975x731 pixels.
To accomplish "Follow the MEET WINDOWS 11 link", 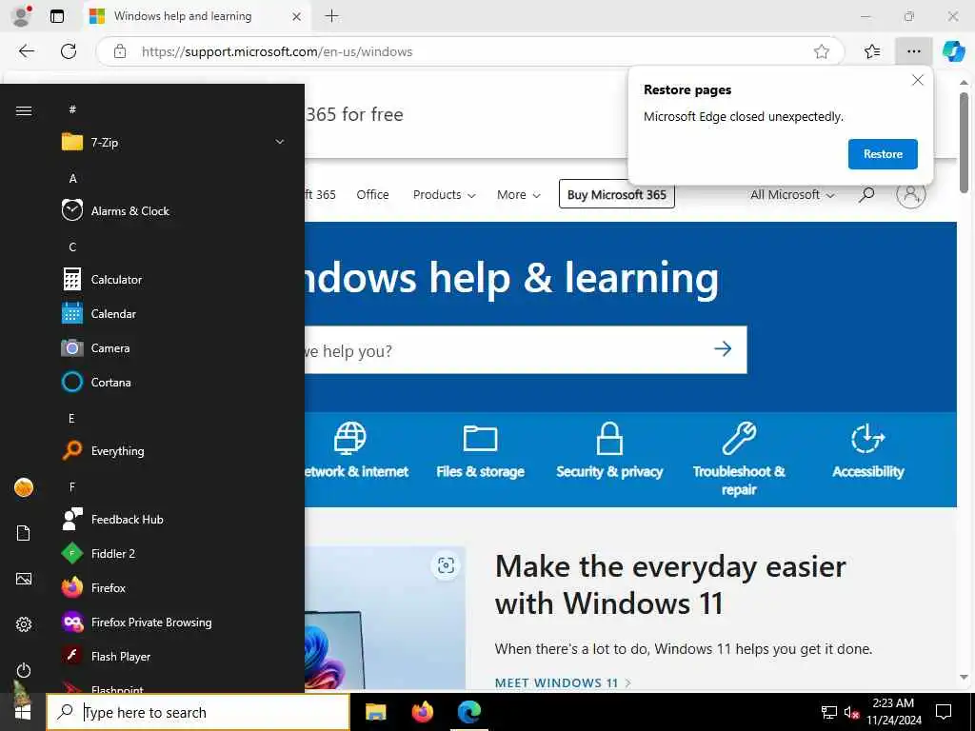I will pyautogui.click(x=563, y=682).
